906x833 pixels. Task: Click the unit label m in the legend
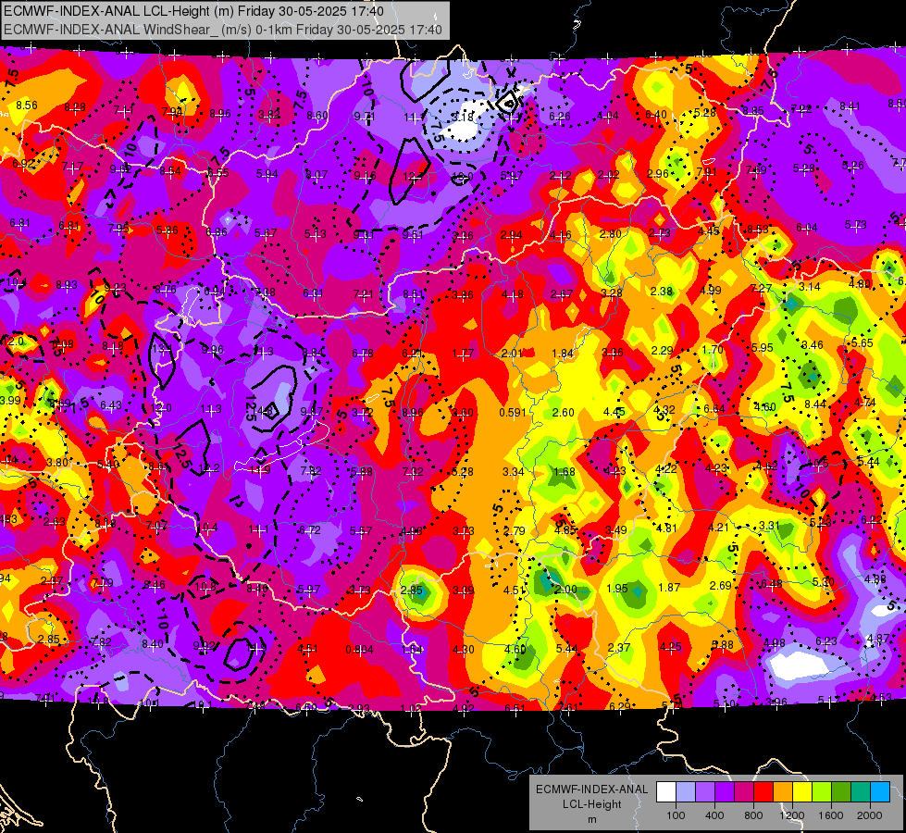(x=591, y=819)
